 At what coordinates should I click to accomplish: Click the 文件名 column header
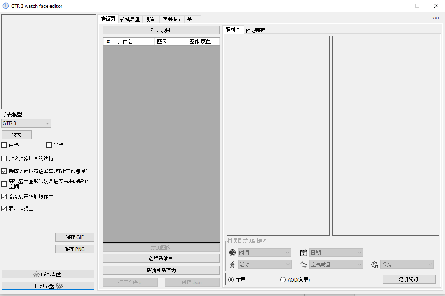pos(134,42)
